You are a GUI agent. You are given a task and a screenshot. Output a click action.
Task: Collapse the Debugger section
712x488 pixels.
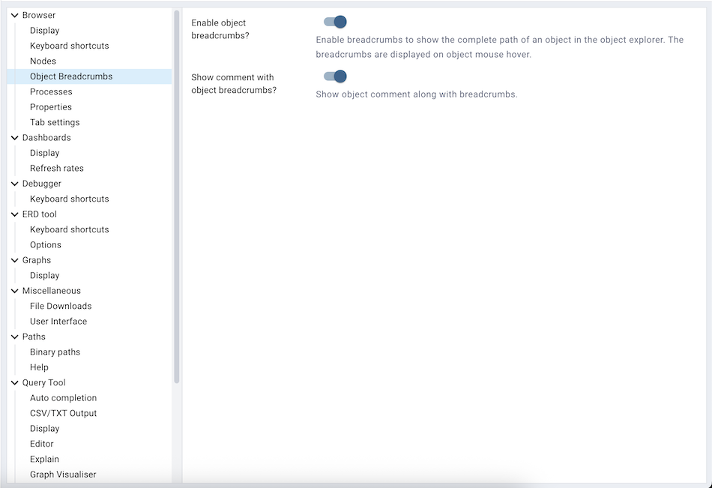13,183
